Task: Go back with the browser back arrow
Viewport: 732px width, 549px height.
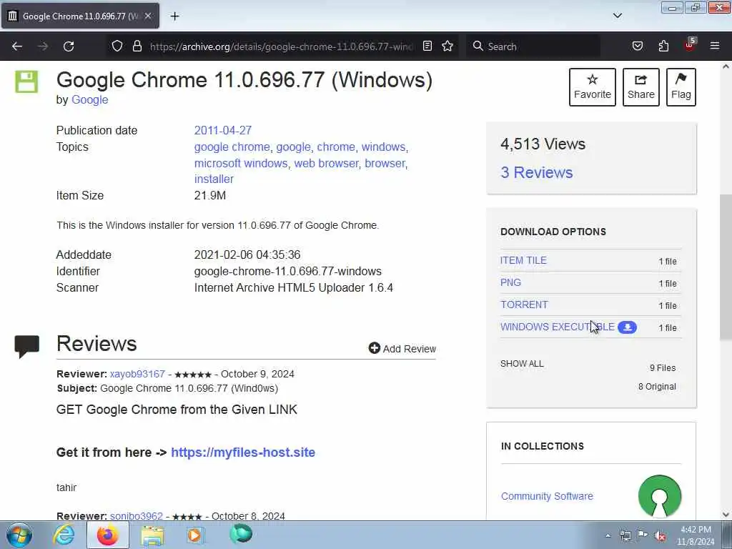Action: tap(17, 46)
